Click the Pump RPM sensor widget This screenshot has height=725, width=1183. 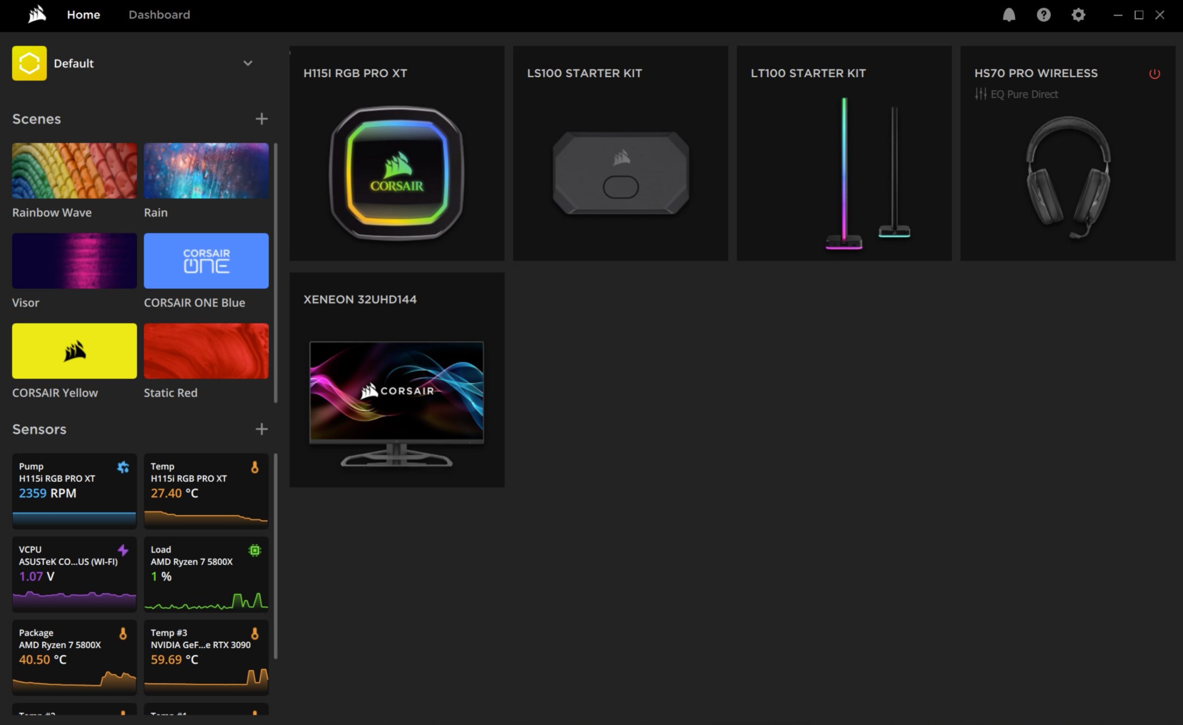coord(74,491)
